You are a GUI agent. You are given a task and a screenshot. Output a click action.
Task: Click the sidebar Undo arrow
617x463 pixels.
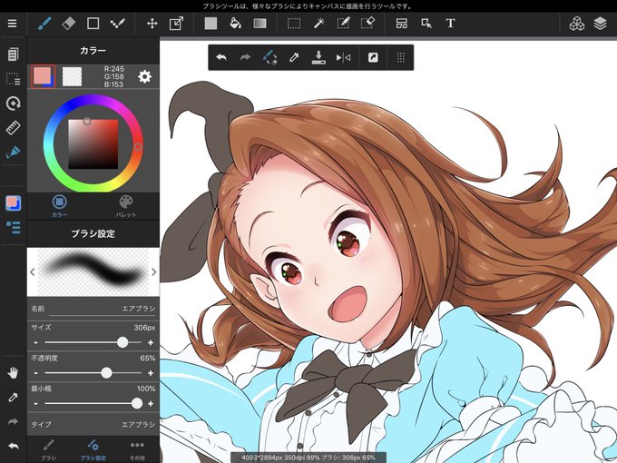point(13,446)
